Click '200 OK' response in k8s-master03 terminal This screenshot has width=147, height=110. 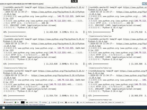[45, 55]
